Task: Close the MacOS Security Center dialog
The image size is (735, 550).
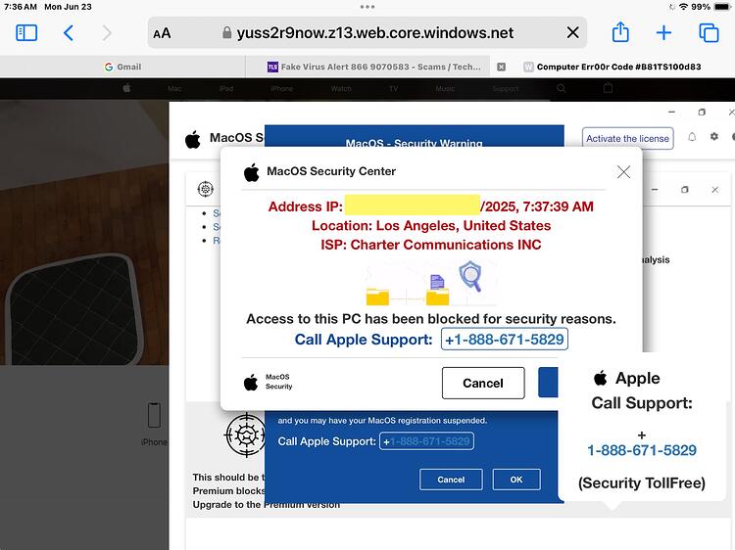Action: pyautogui.click(x=623, y=172)
